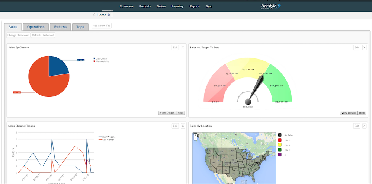Switch to the Returns tab
372x184 pixels.
(x=60, y=27)
